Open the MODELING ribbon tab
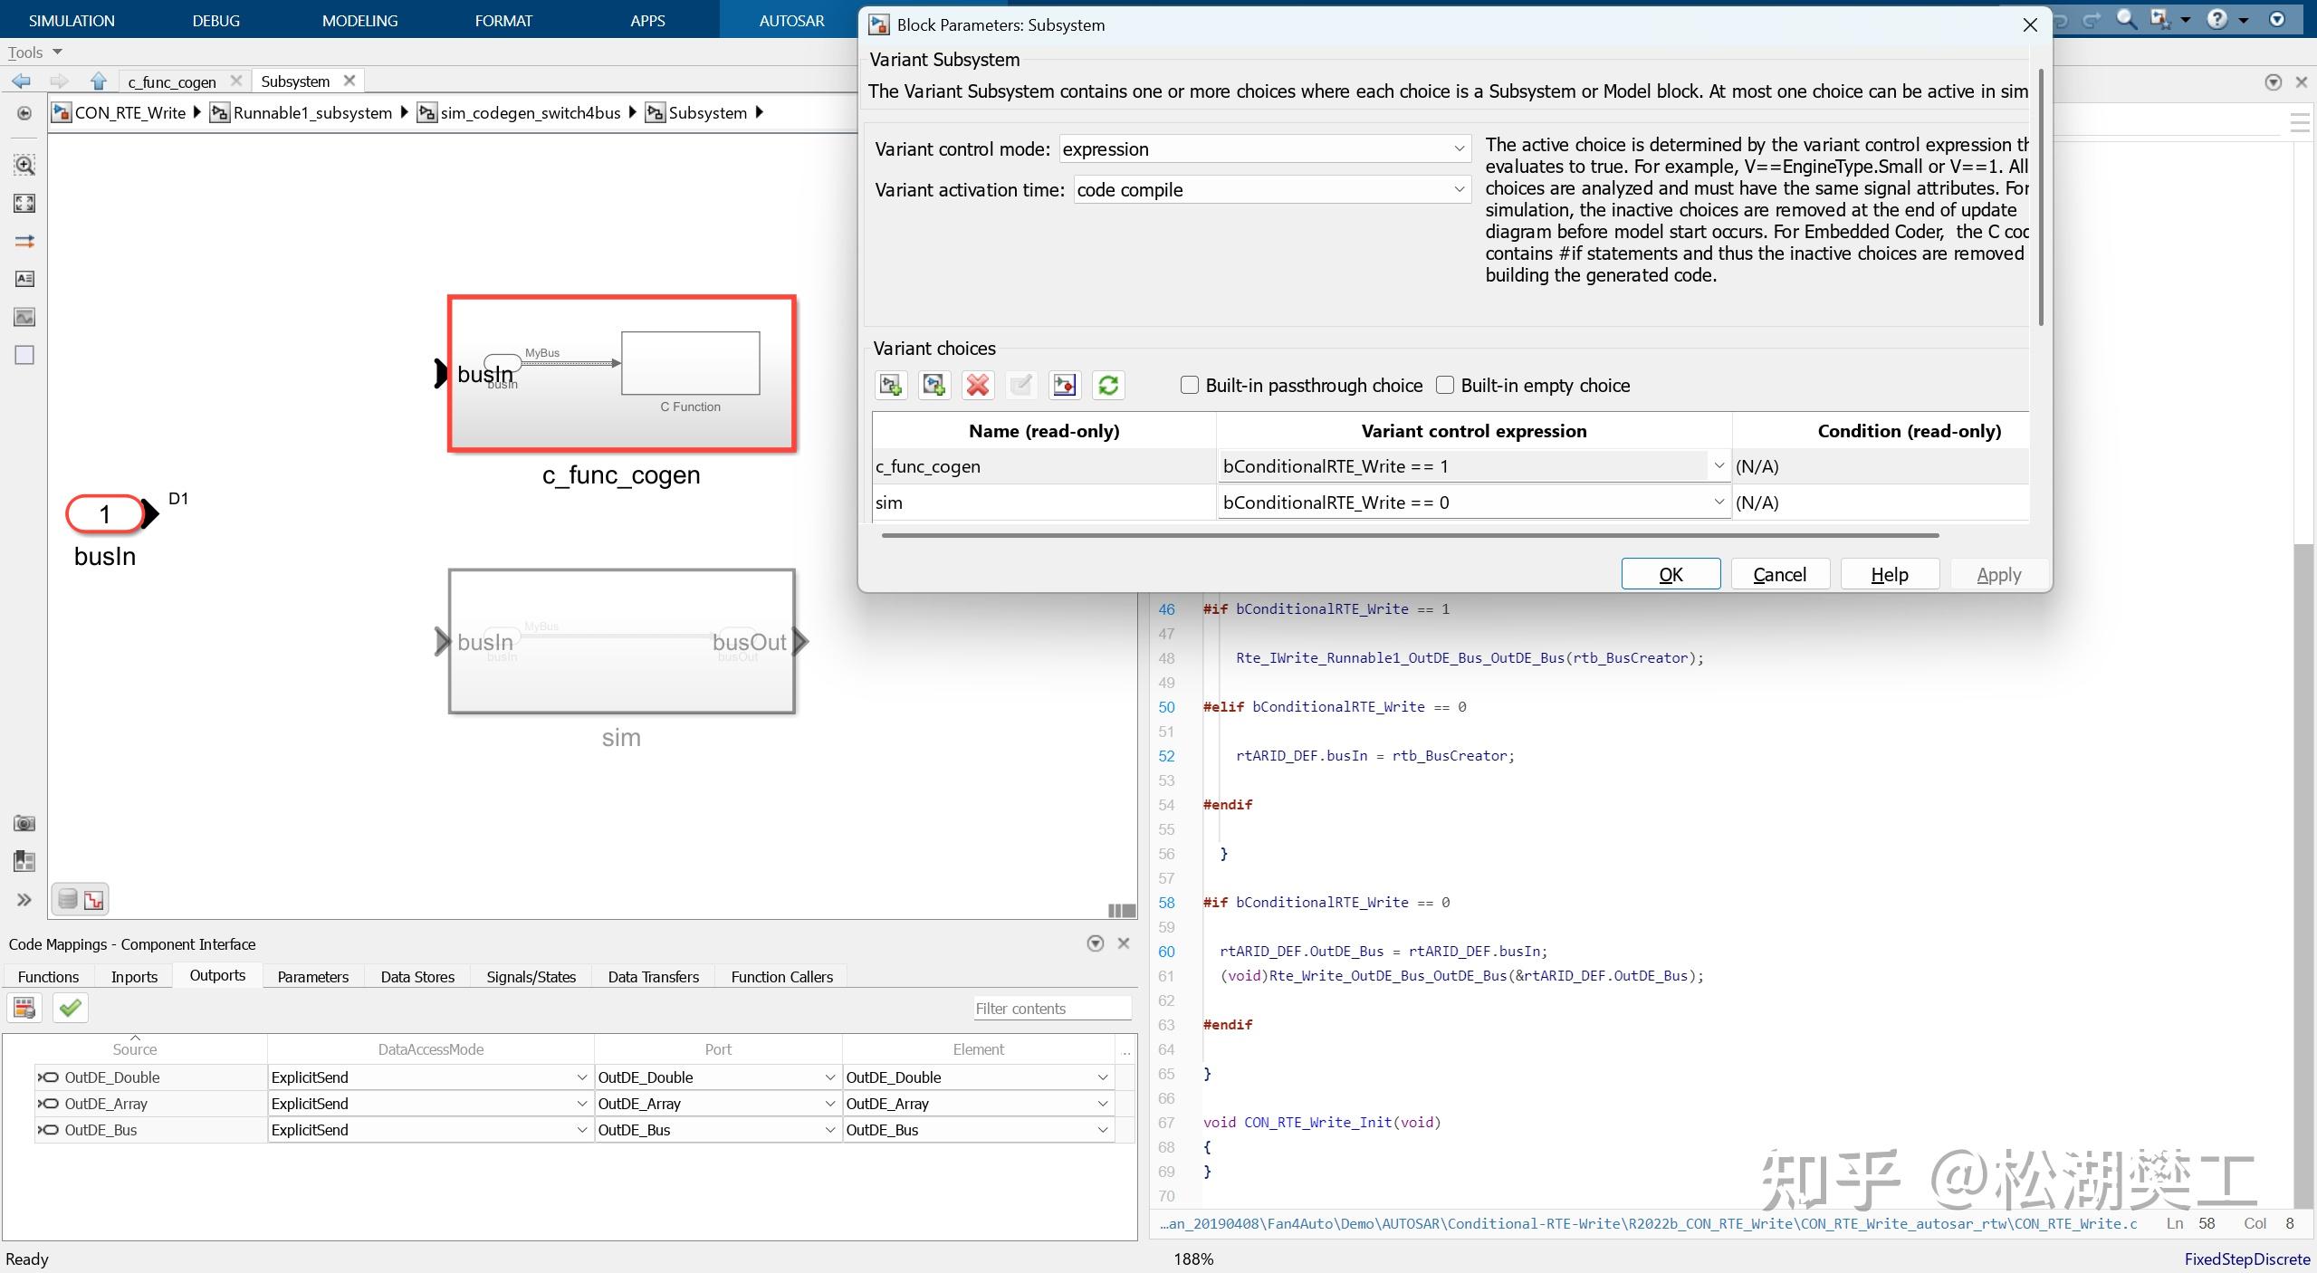The image size is (2317, 1273). [x=359, y=20]
